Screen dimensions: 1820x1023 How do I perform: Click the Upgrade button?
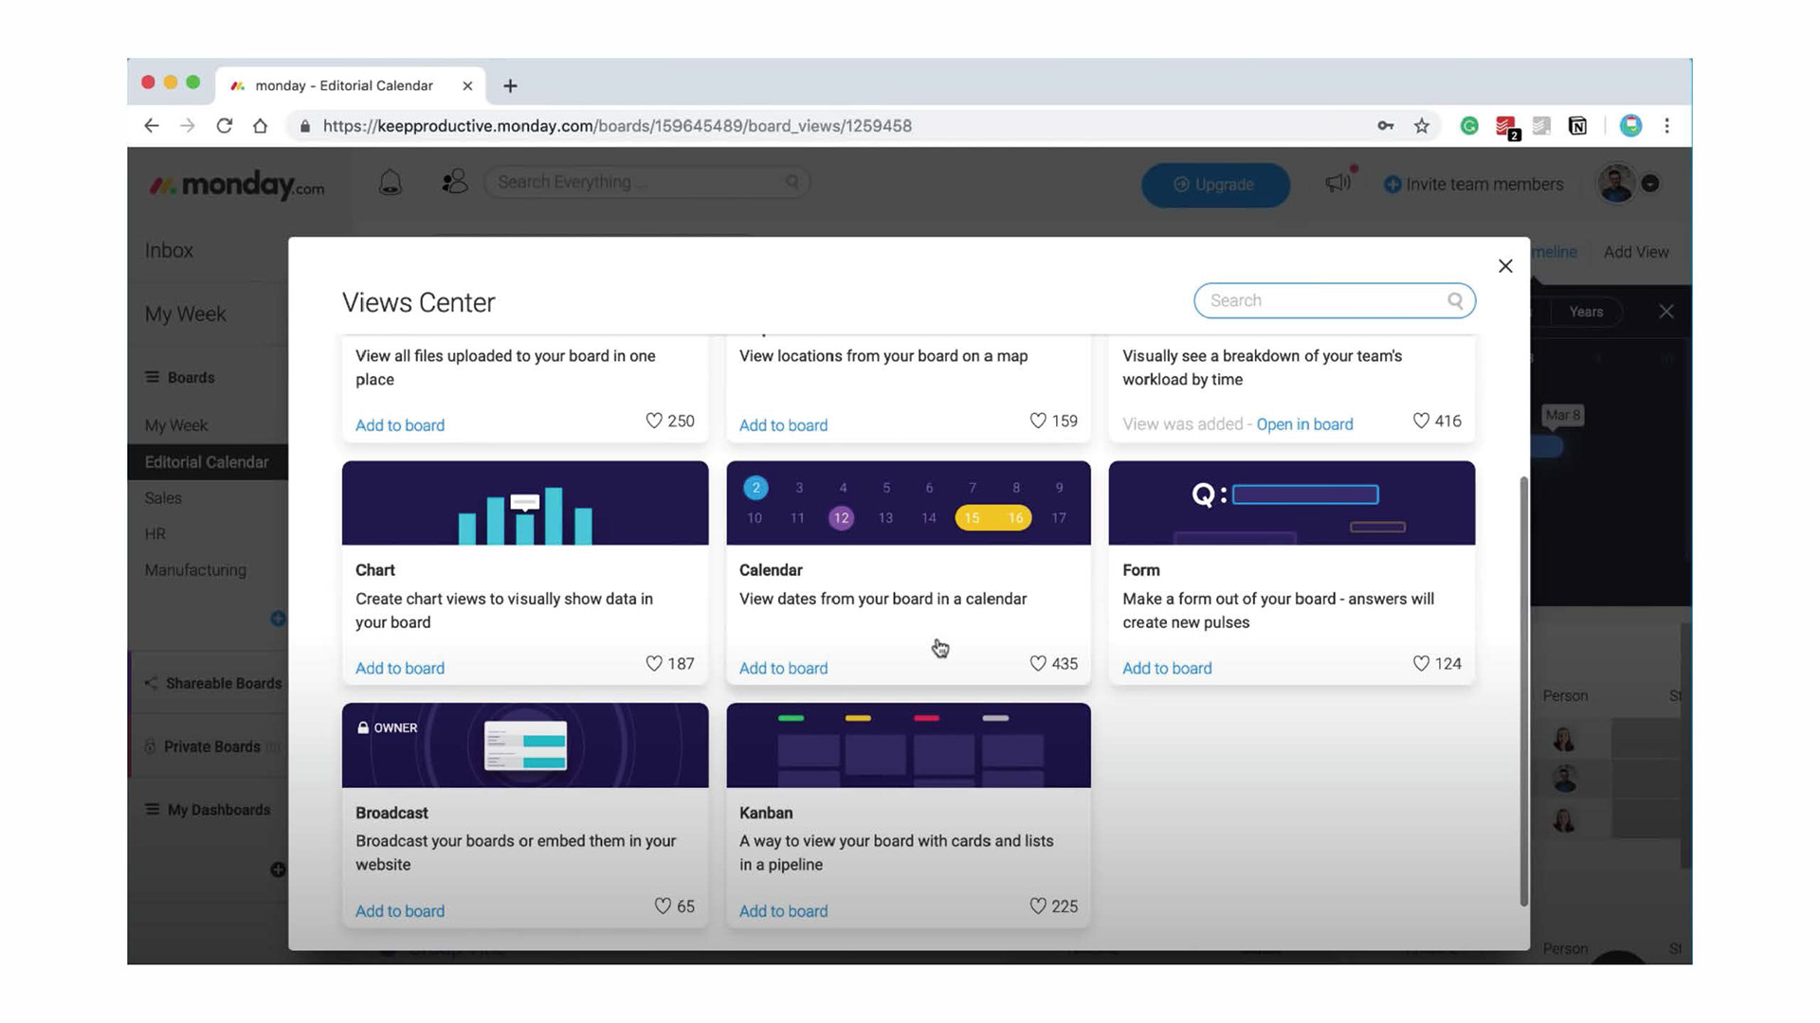pos(1215,185)
